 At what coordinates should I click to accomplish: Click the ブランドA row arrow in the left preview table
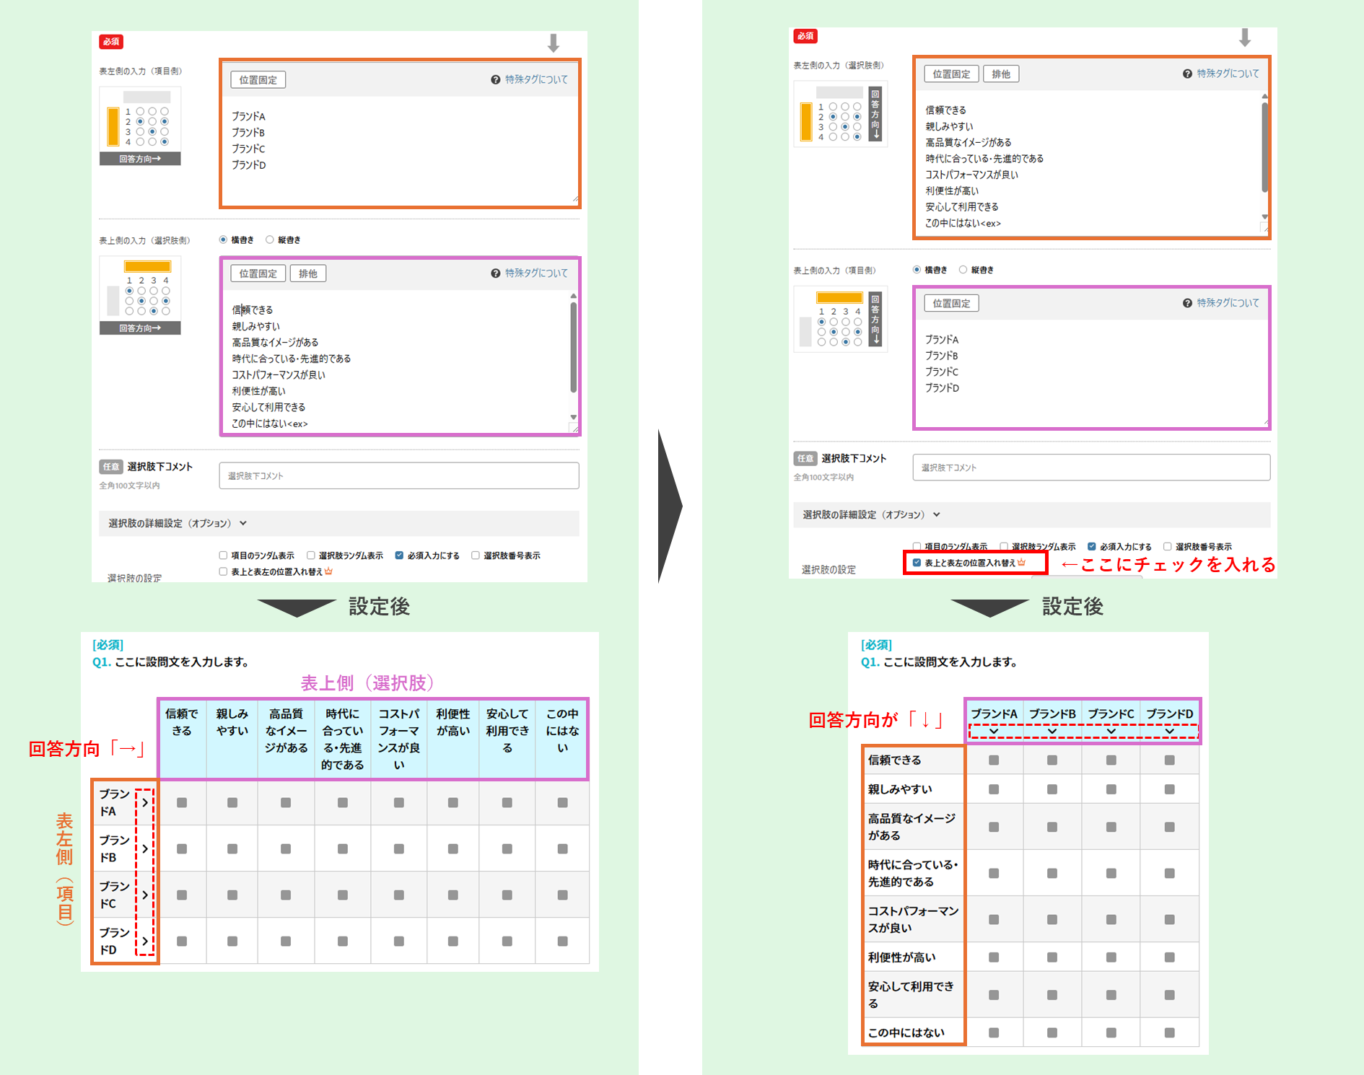145,802
